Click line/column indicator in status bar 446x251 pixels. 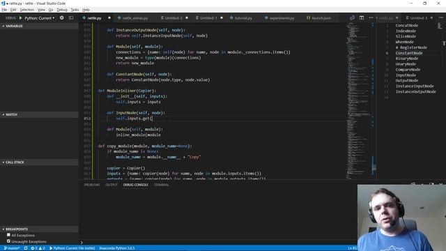pyautogui.click(x=353, y=248)
